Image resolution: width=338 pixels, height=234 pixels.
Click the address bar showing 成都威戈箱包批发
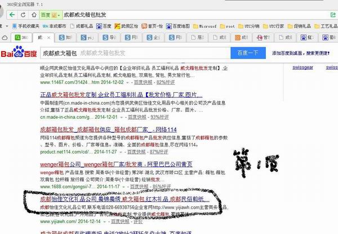(194, 15)
